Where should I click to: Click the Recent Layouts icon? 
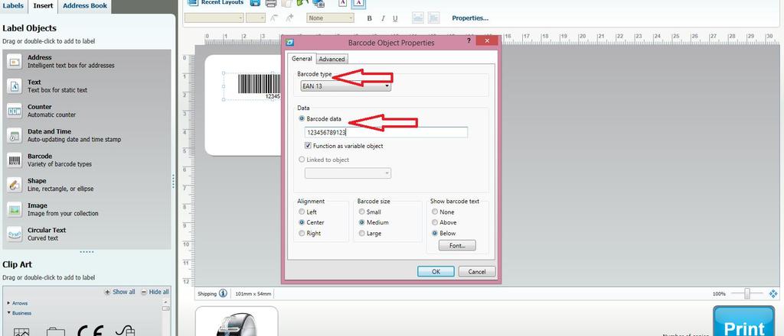point(191,2)
